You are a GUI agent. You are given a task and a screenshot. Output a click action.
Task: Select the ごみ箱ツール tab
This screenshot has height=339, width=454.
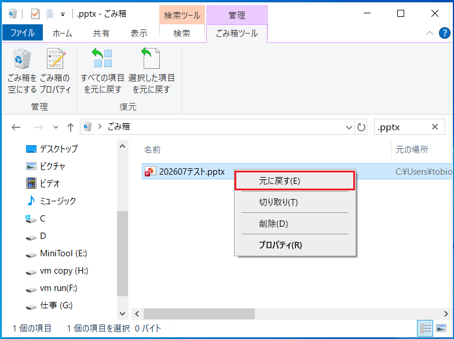[237, 34]
